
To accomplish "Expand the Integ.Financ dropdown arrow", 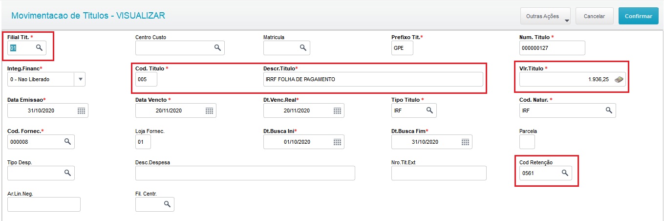I will pos(80,79).
